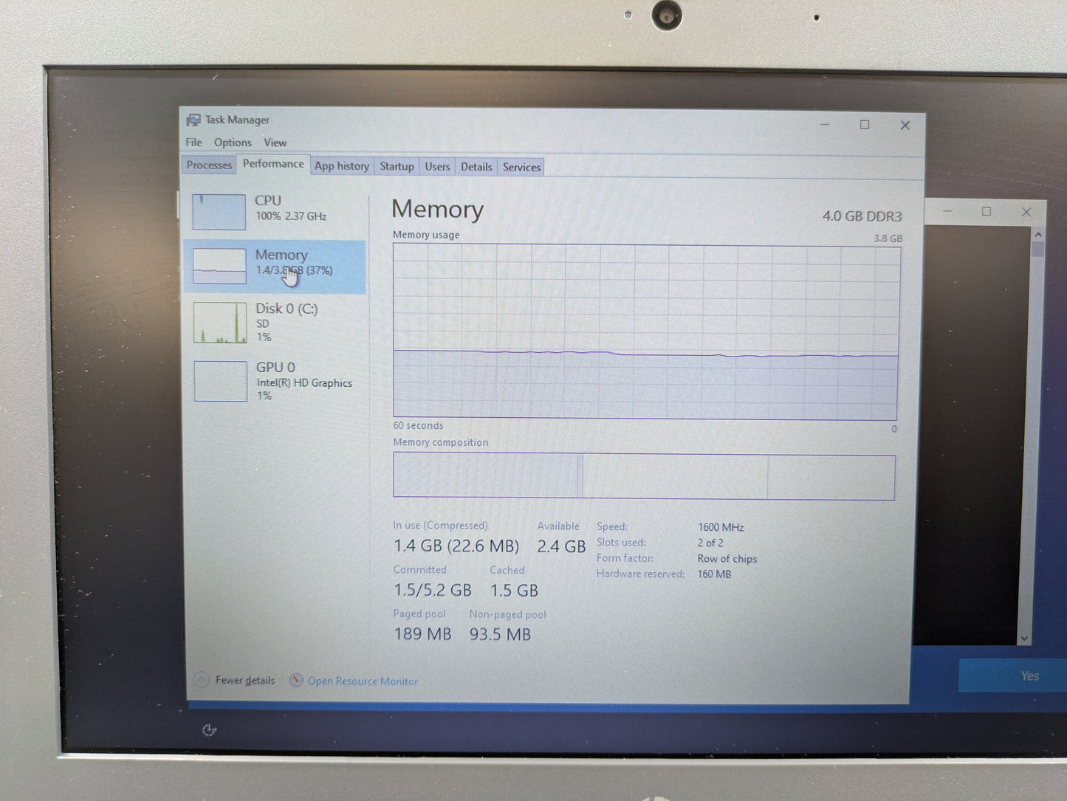
Task: Open the App history tab
Action: tap(341, 165)
